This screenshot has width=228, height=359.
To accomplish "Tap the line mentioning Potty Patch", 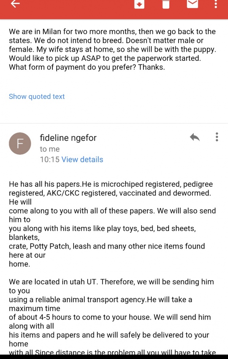I will point(107,246).
